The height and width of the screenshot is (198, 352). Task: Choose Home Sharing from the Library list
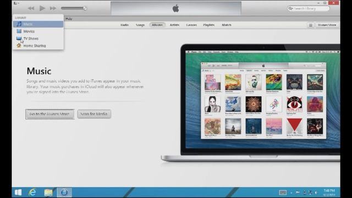tap(38, 46)
